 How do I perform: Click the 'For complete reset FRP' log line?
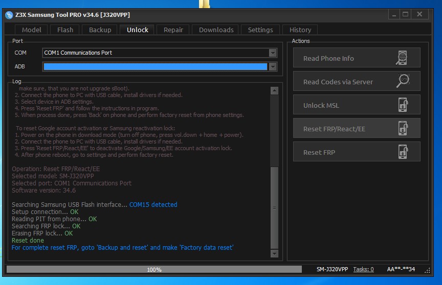122,248
